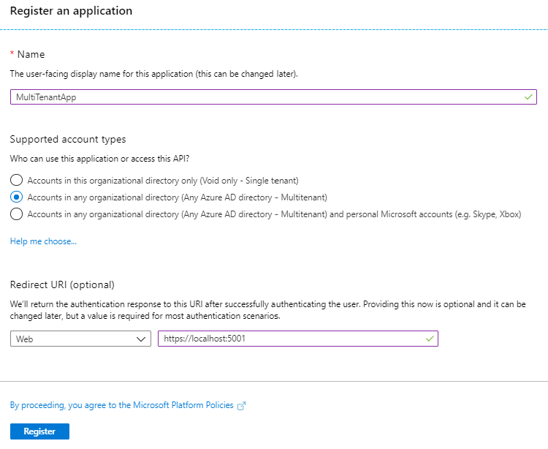
Task: Click the Name field containing MultiTenantApp
Action: (x=273, y=97)
